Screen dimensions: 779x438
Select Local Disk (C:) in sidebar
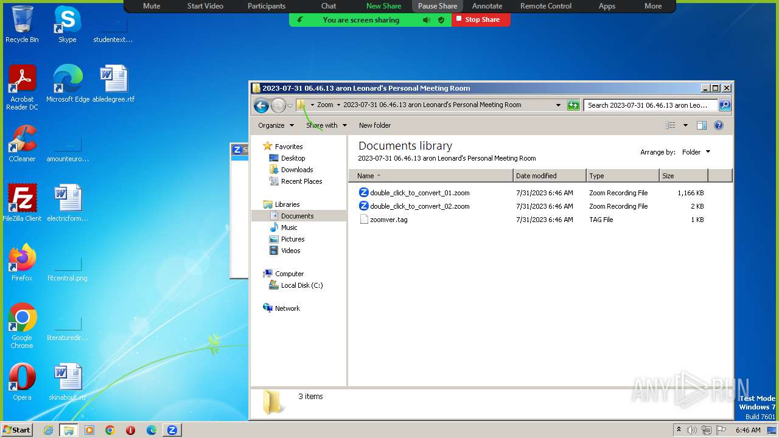point(301,285)
